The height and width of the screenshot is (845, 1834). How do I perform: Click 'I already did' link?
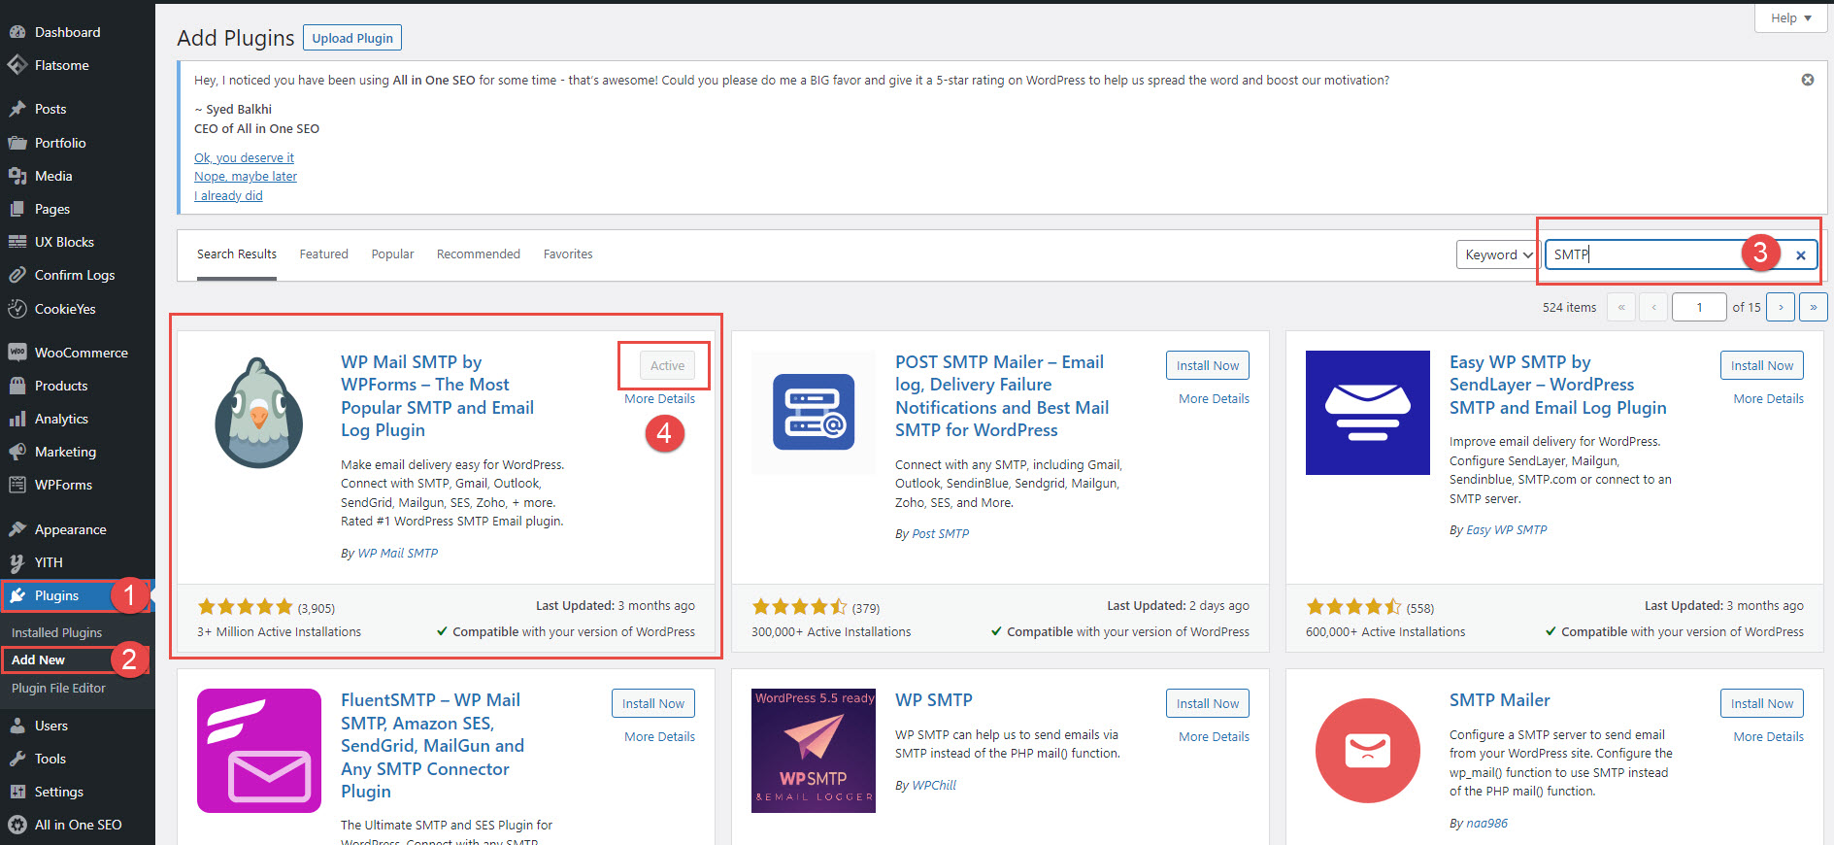coord(228,196)
